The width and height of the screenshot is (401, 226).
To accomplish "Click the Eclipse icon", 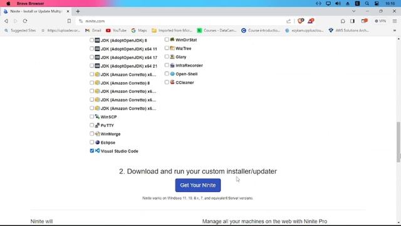I will [97, 143].
